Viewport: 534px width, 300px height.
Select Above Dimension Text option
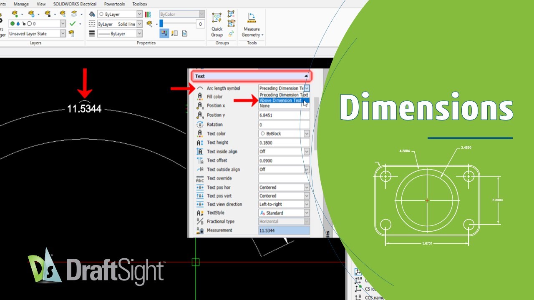click(x=284, y=100)
